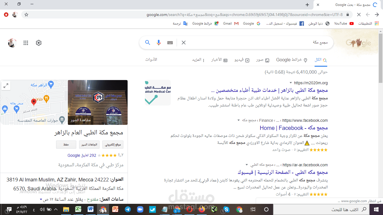
Task: Open Zoom from the taskbar
Action: [140, 209]
